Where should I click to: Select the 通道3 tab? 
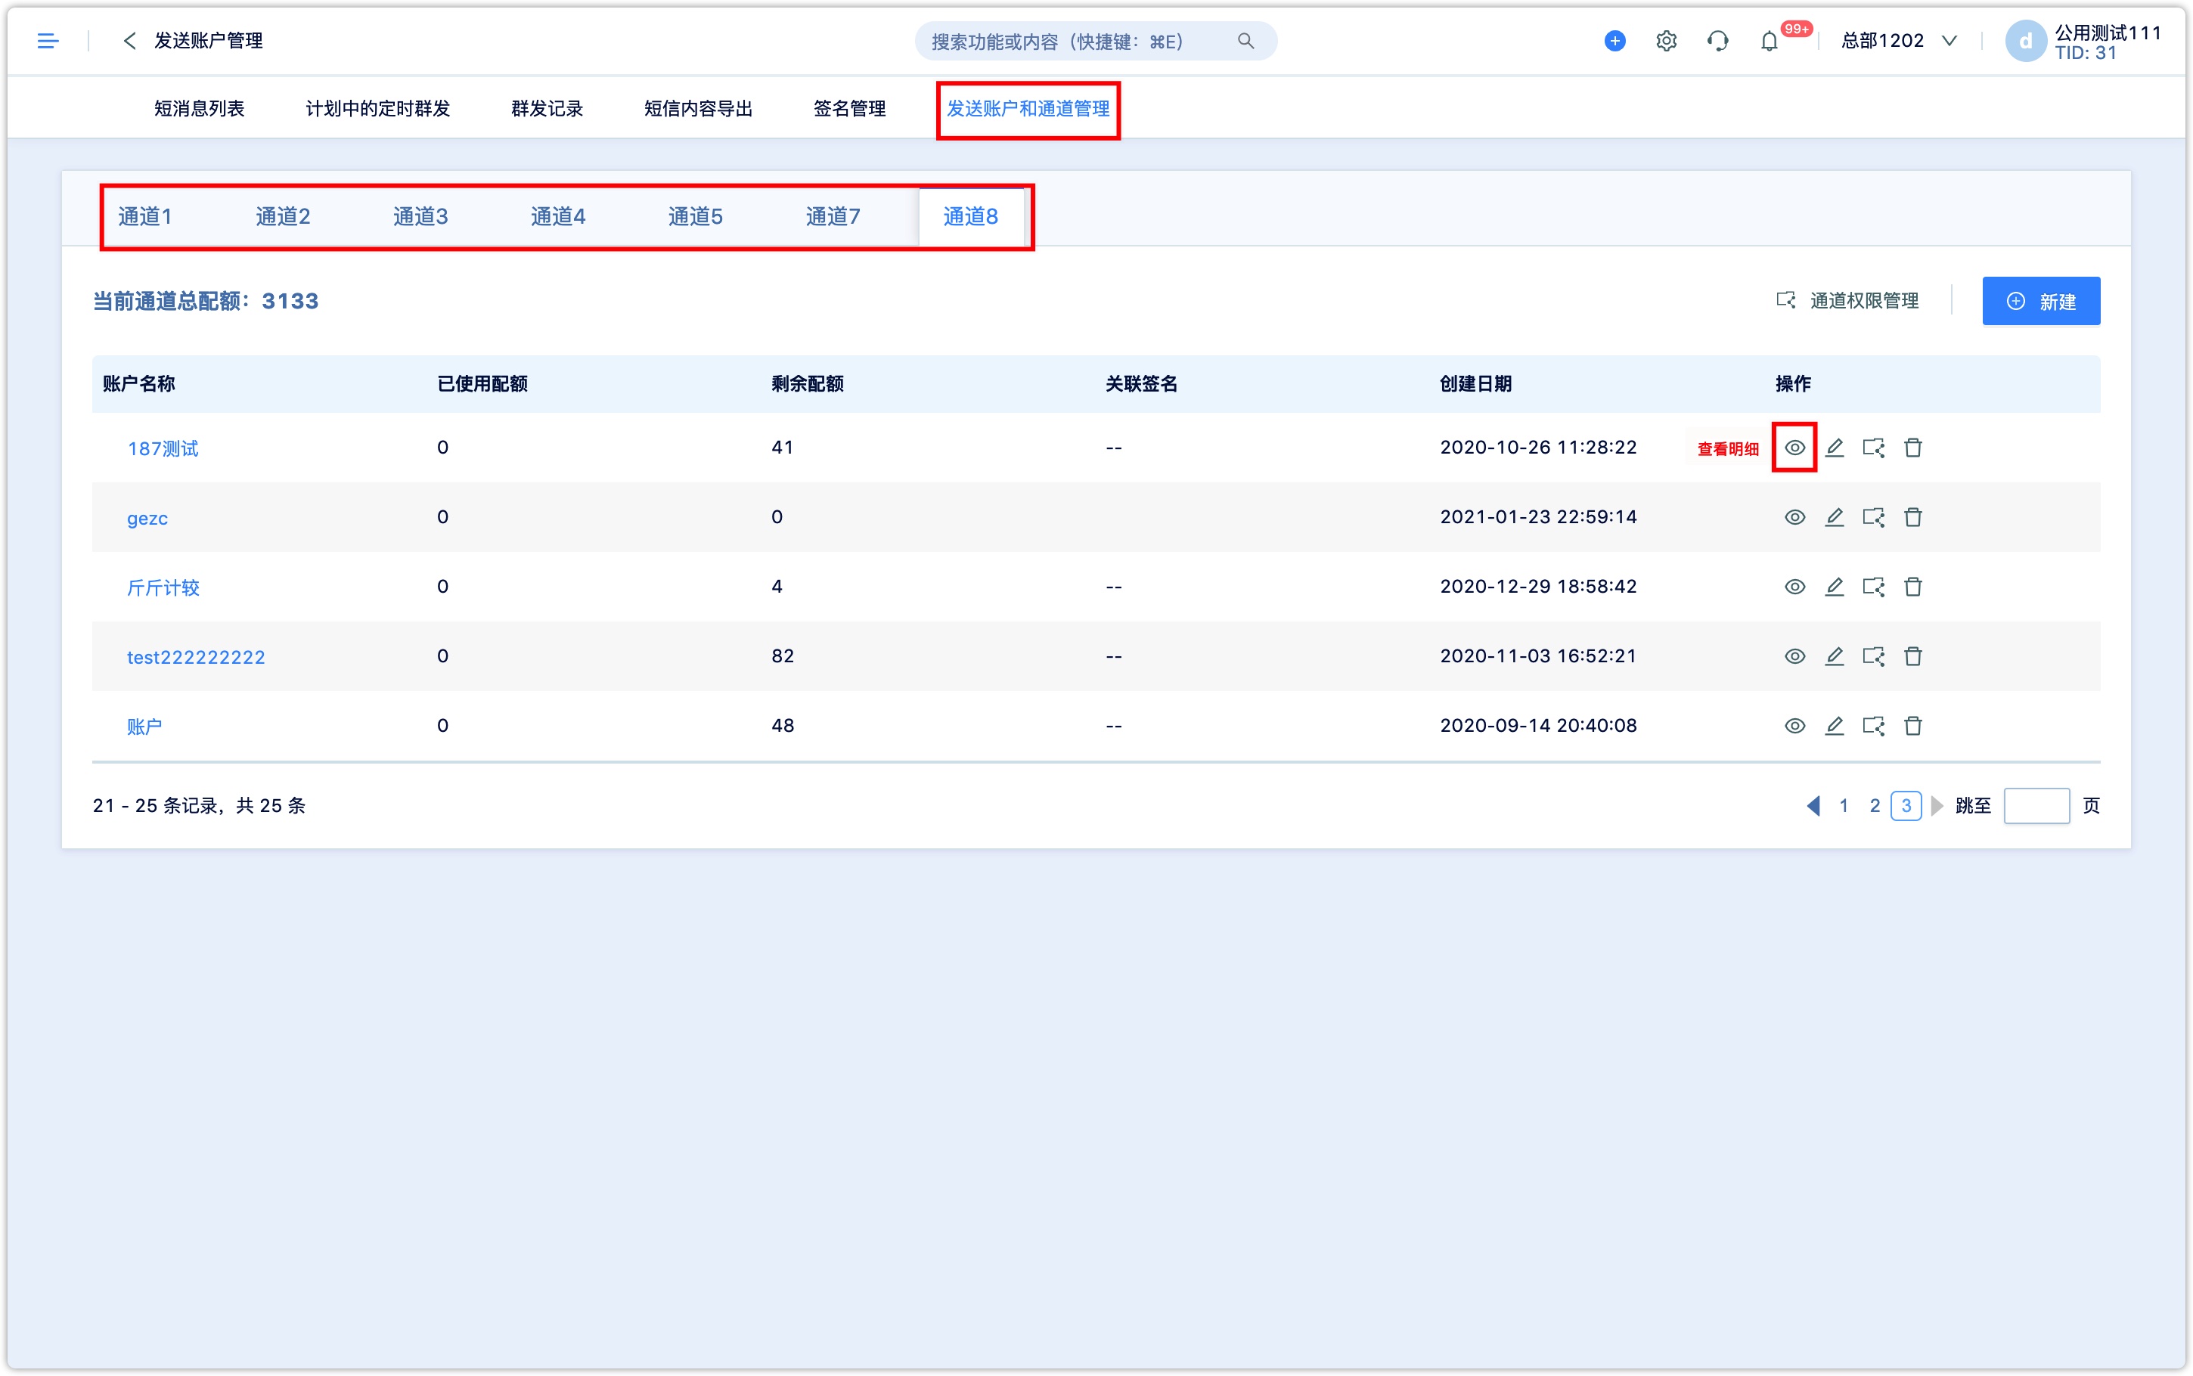tap(420, 216)
